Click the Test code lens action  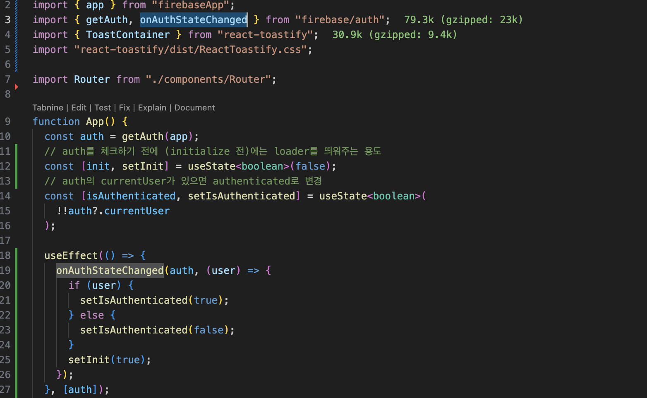(103, 108)
